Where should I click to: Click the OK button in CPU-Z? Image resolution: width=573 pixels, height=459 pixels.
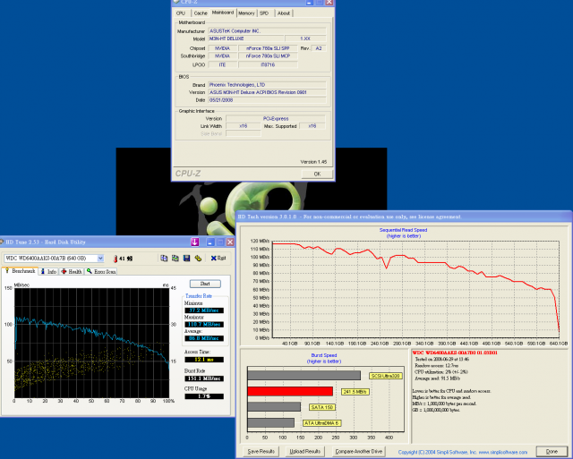point(317,174)
